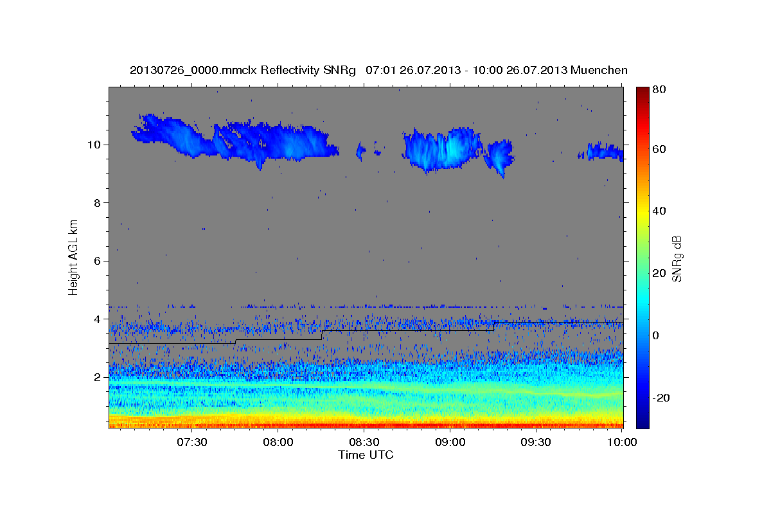Click the 10:00 time tick label

click(x=622, y=442)
